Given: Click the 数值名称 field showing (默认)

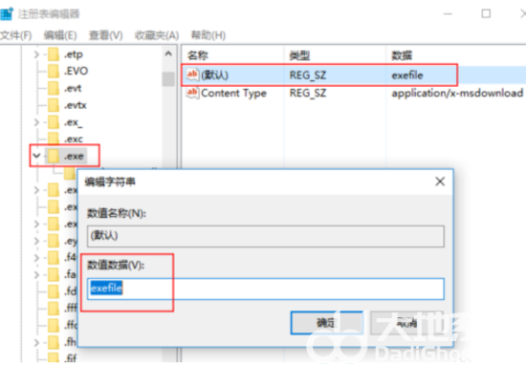Looking at the screenshot, I should point(266,236).
